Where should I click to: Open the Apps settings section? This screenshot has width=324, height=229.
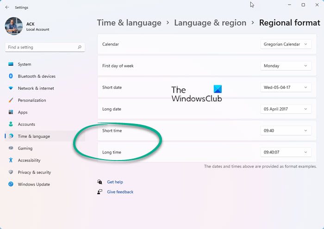(x=23, y=112)
